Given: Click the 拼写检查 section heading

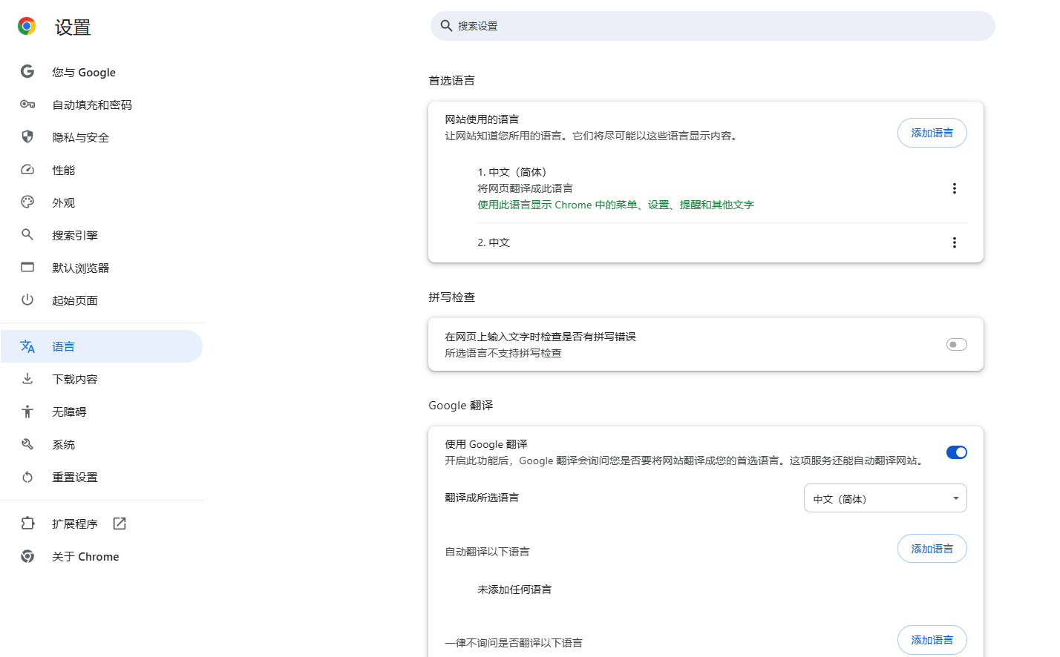Looking at the screenshot, I should click(x=451, y=297).
